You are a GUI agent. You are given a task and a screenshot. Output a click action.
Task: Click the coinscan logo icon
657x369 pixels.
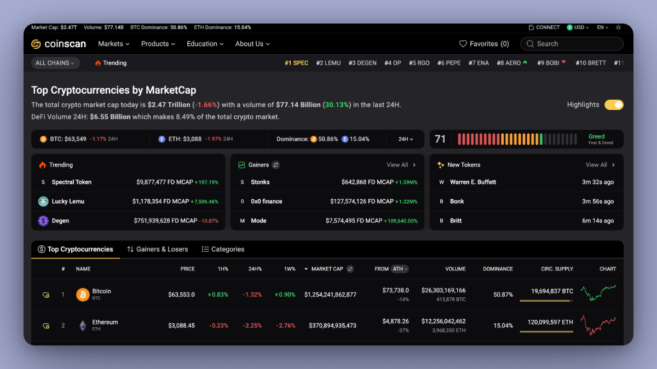[36, 44]
